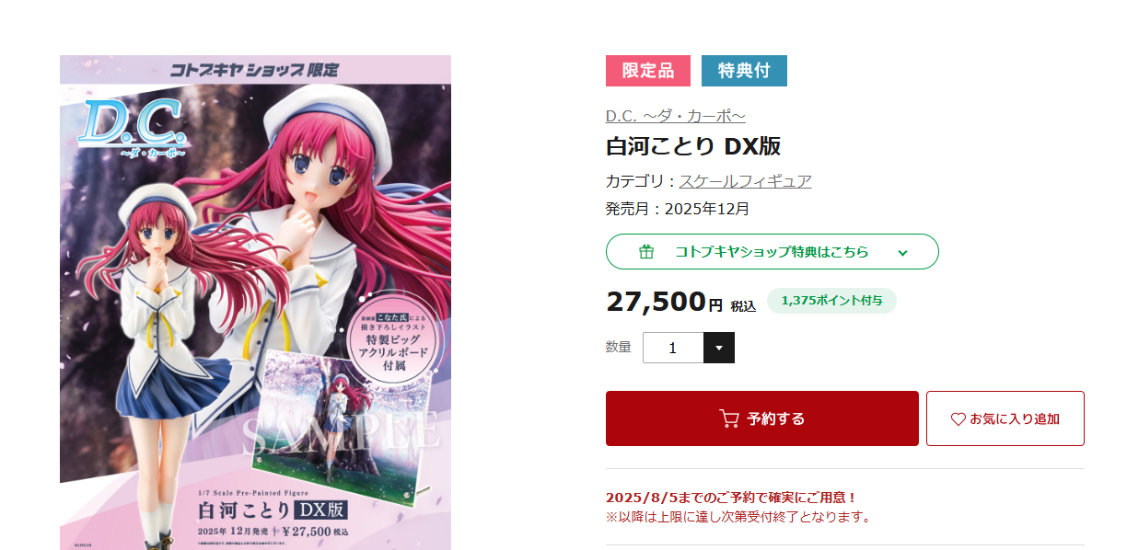Click the 1,375ポイント付与 points badge
Viewport: 1127px width, 550px height.
[831, 300]
